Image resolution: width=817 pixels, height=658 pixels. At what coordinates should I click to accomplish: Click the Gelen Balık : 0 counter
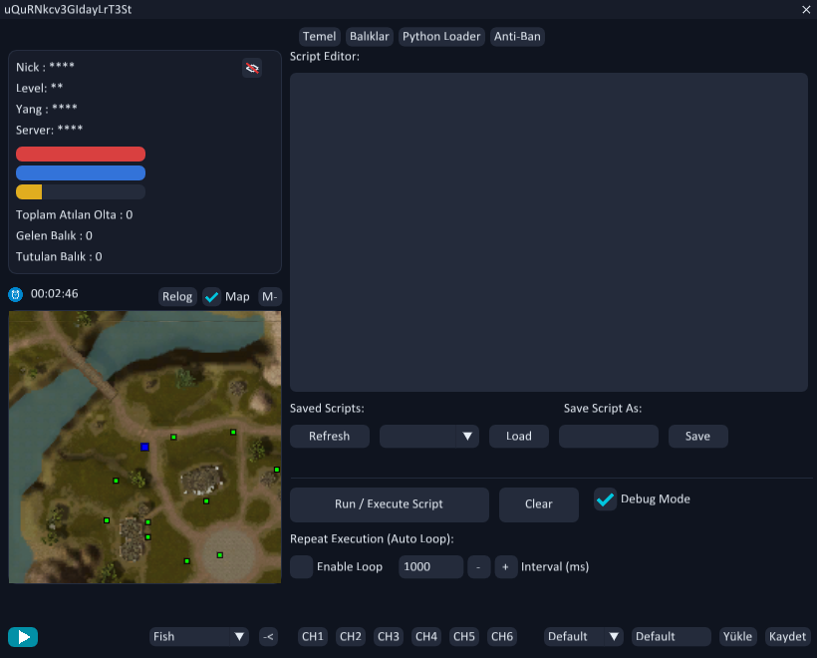click(54, 235)
